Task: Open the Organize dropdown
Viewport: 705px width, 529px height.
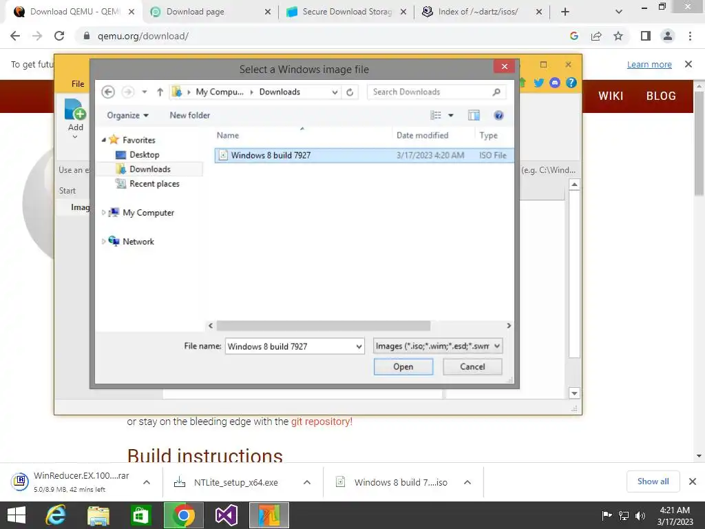Action: coord(127,116)
